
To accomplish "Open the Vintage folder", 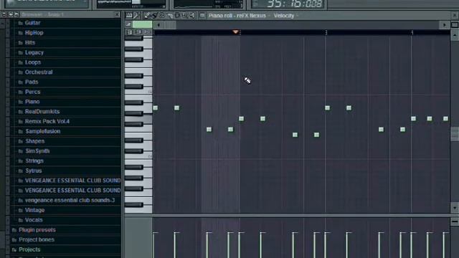I will (34, 210).
